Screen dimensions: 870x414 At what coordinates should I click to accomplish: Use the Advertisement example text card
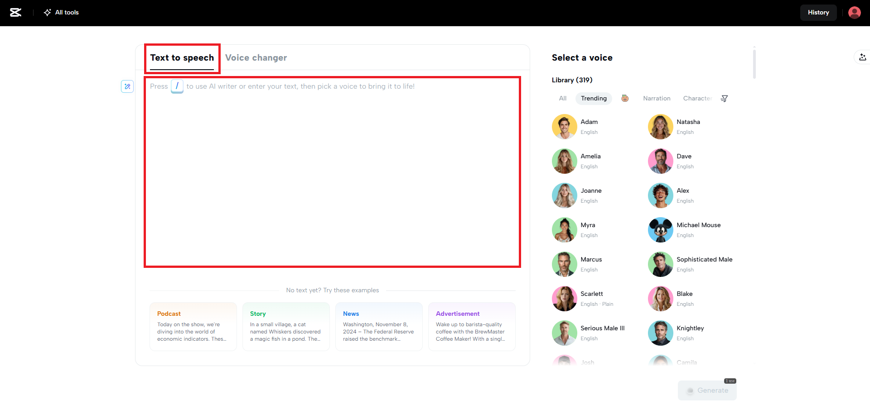coord(472,327)
